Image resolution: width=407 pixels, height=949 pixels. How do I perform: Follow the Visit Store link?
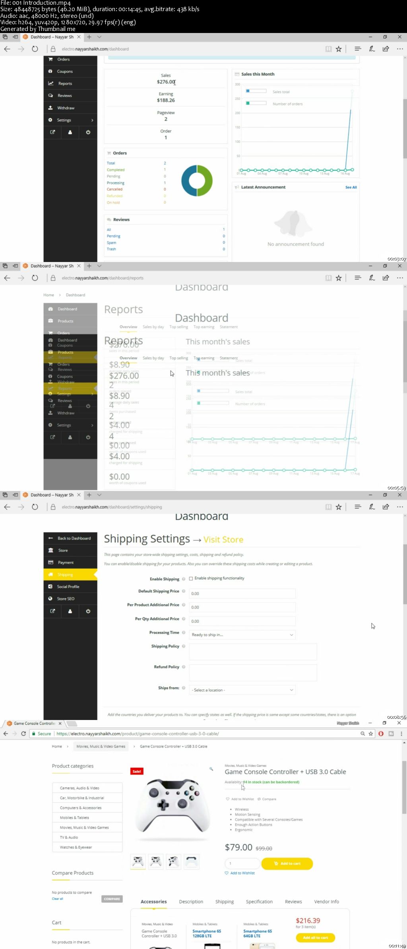223,540
